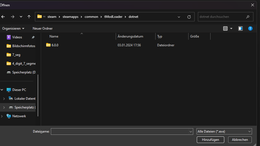Sort by the Name column header

tap(54, 36)
